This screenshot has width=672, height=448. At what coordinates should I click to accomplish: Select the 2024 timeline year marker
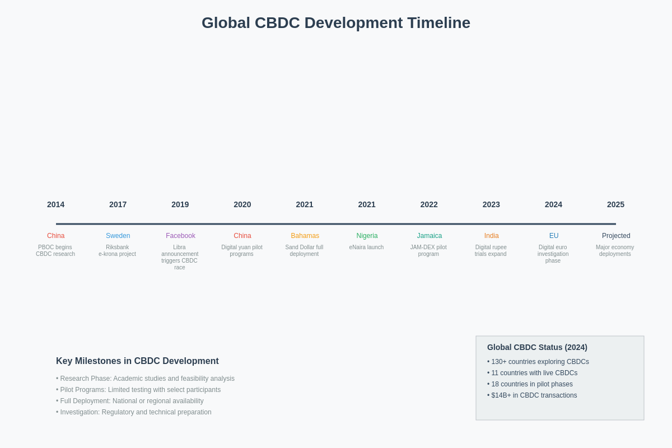553,204
